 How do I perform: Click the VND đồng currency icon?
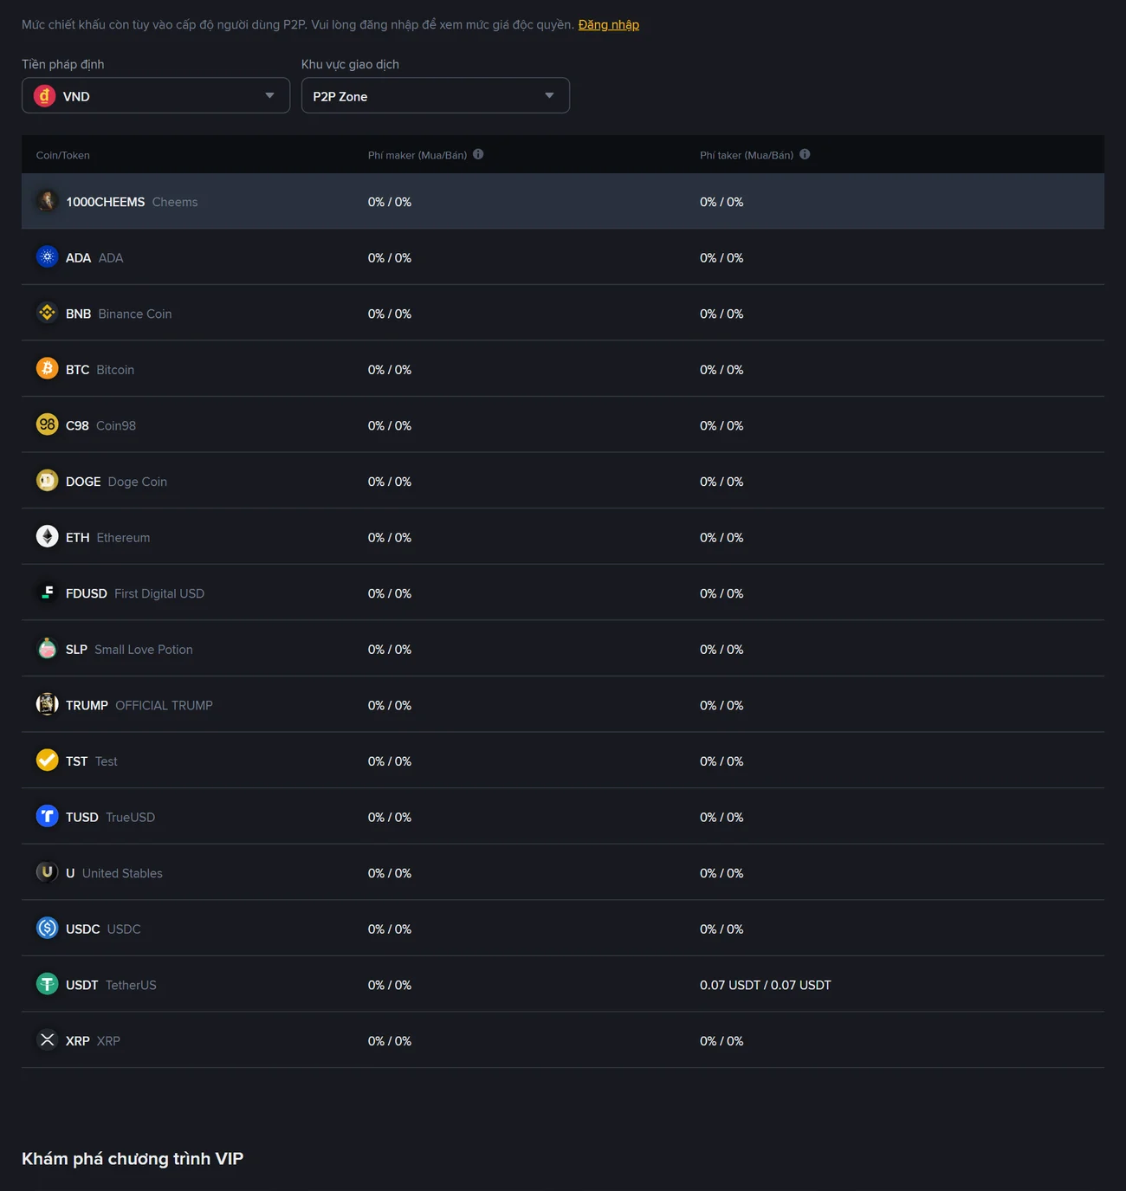point(45,95)
